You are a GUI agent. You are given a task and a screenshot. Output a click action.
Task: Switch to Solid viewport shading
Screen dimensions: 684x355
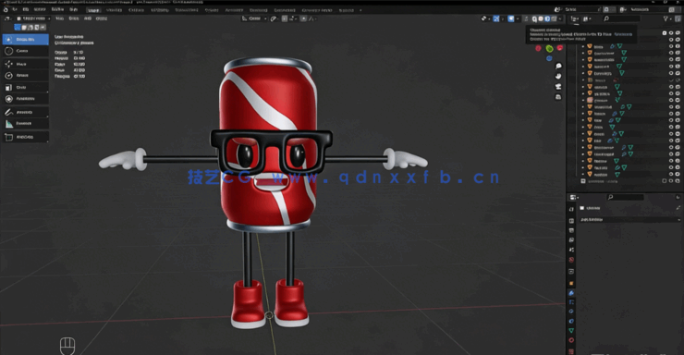[x=541, y=18]
